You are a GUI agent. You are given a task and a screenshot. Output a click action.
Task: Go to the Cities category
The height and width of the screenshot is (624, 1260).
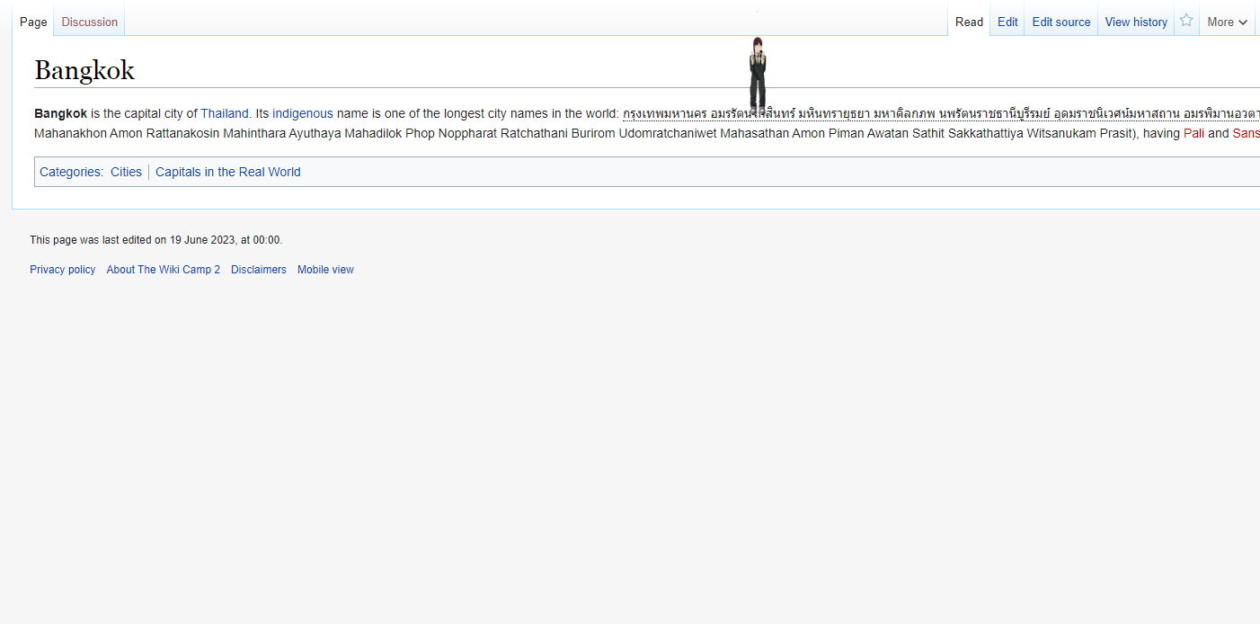click(x=126, y=172)
